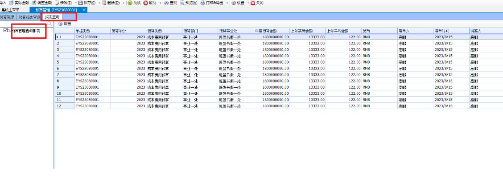
Task: Open the dropdown arrow beside 保存(S)
Action: (99, 3)
